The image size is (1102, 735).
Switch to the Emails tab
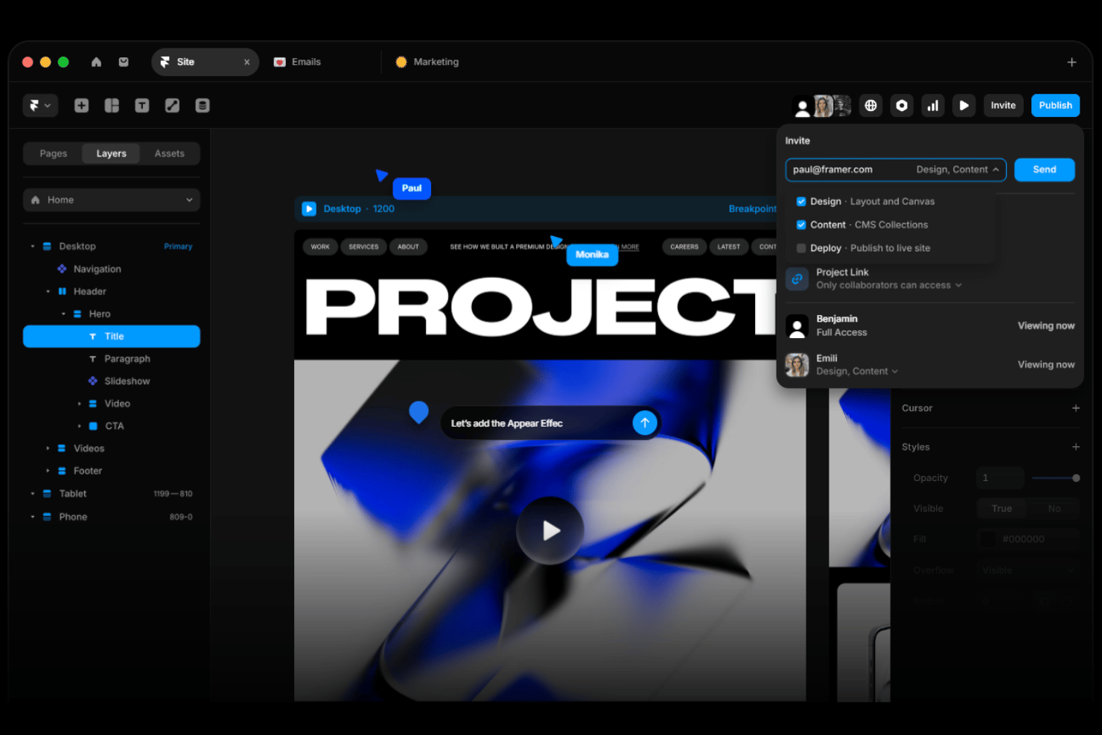[x=298, y=62]
